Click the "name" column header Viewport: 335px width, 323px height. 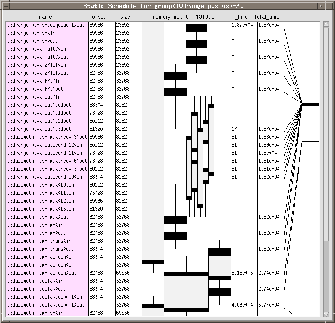[44, 17]
